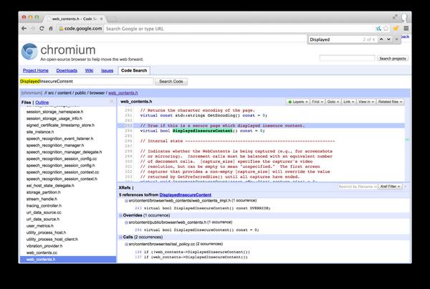This screenshot has height=289, width=430.
Task: Bookmark page with star icon
Action: (386, 28)
